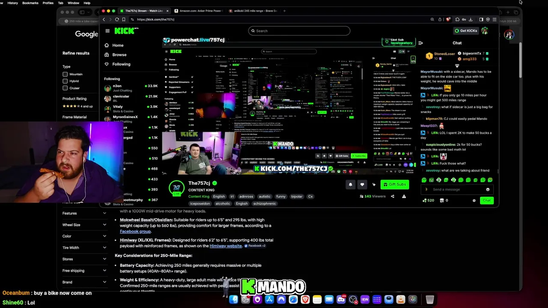Screen dimensions: 548x308
Task: Collapse the chat panel arrow icon
Action: pos(420,43)
